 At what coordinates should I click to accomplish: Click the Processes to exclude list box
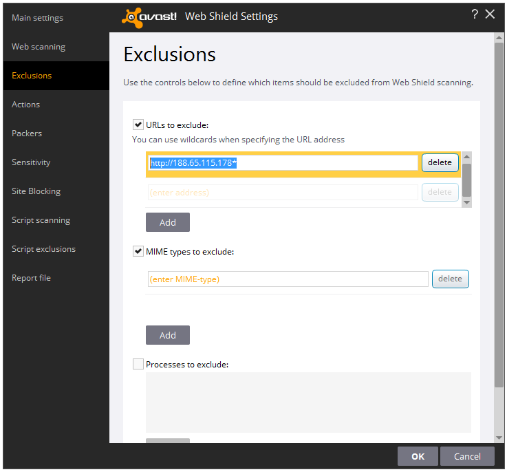tap(308, 403)
